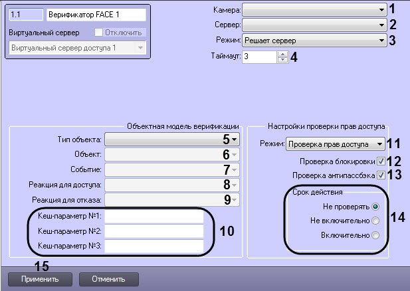Select the Не проверять radio button
This screenshot has height=291, width=410.
point(376,206)
